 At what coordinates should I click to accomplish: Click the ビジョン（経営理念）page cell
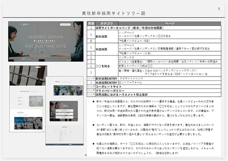[x=170, y=61]
